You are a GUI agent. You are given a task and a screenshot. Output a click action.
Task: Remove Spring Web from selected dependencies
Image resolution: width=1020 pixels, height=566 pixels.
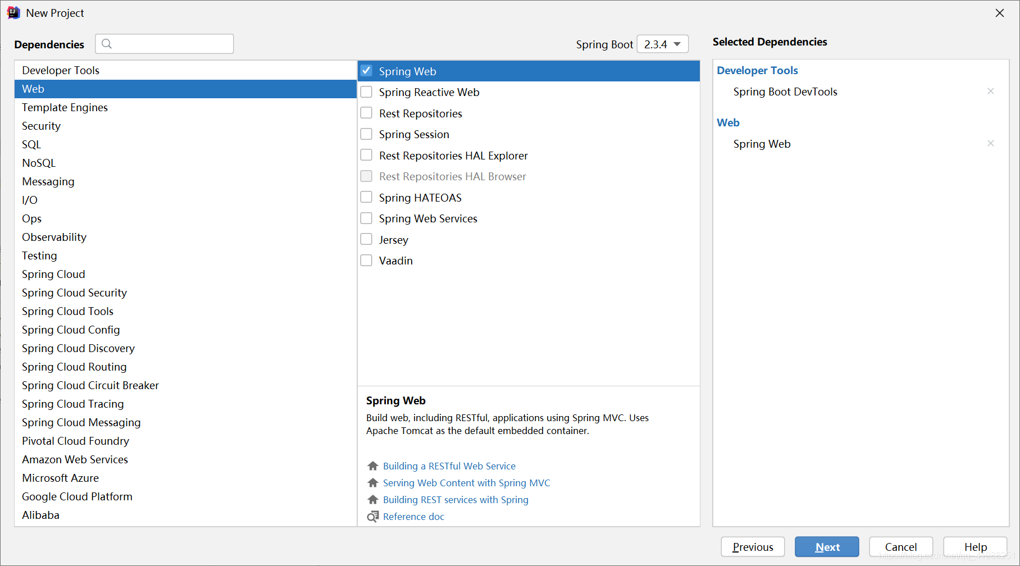[990, 144]
